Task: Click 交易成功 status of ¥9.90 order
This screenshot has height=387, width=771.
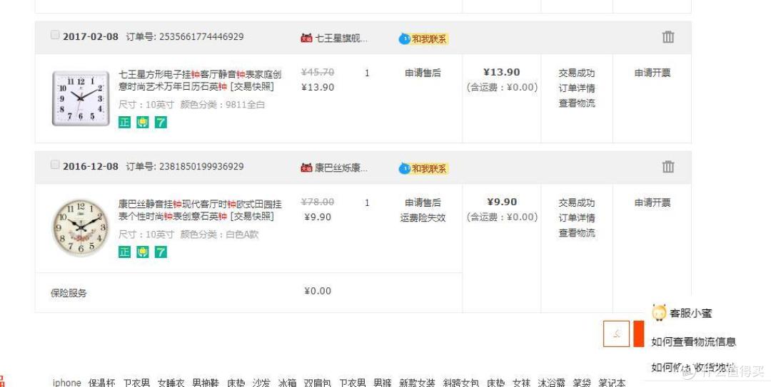Action: pyautogui.click(x=577, y=202)
